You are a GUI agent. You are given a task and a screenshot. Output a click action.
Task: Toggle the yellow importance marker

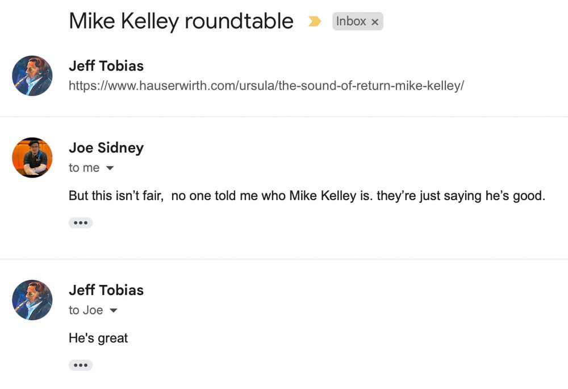pos(314,22)
